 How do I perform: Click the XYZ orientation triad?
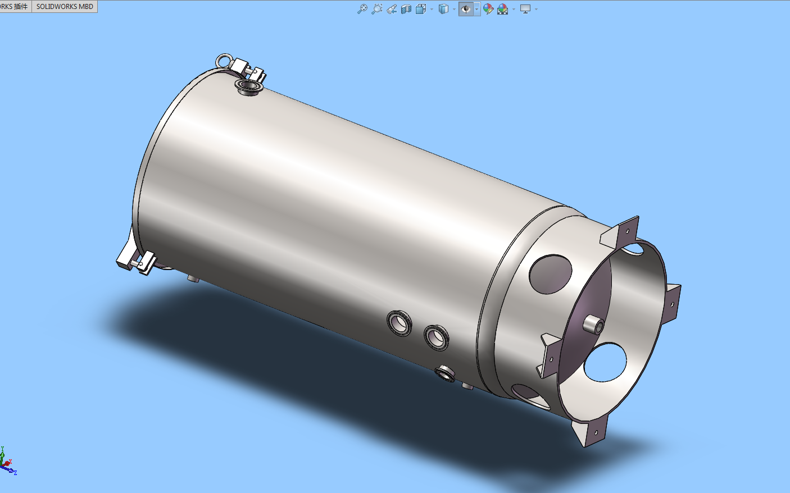pyautogui.click(x=8, y=462)
